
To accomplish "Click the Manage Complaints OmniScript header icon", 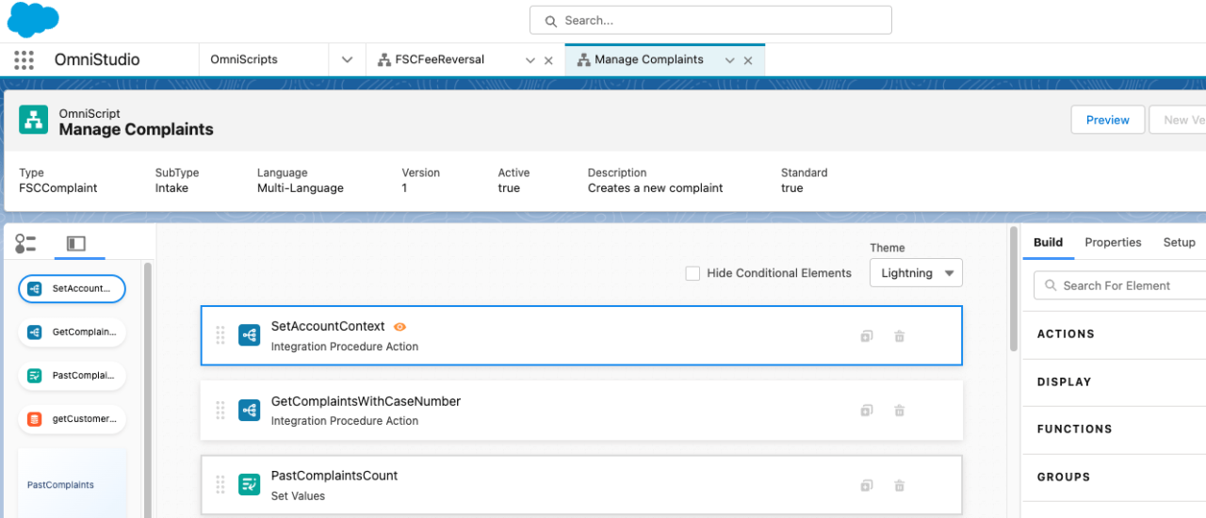I will click(x=34, y=121).
